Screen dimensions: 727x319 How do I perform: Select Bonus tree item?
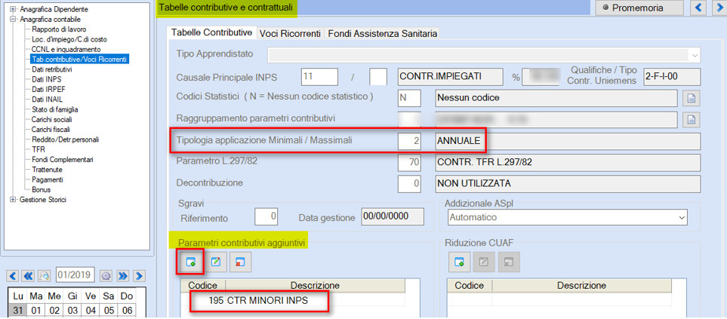[42, 189]
